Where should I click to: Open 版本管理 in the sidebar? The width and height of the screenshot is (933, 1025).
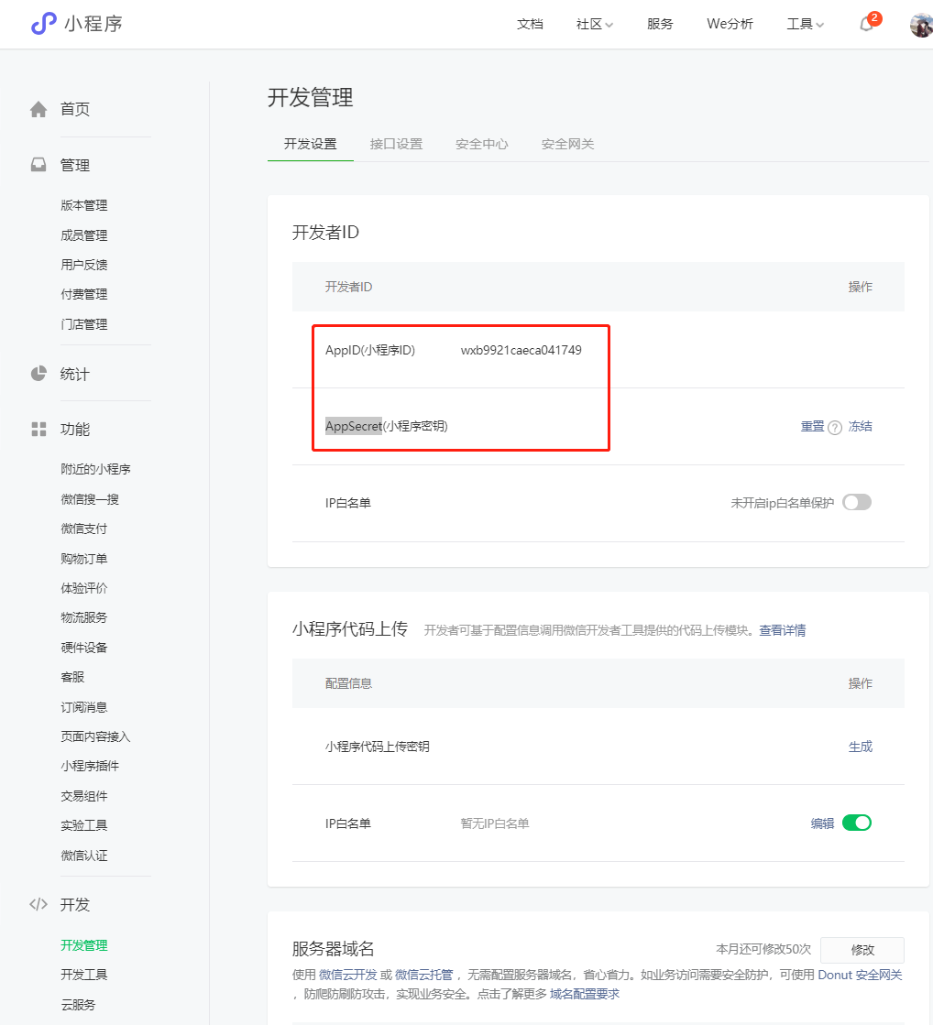point(83,205)
